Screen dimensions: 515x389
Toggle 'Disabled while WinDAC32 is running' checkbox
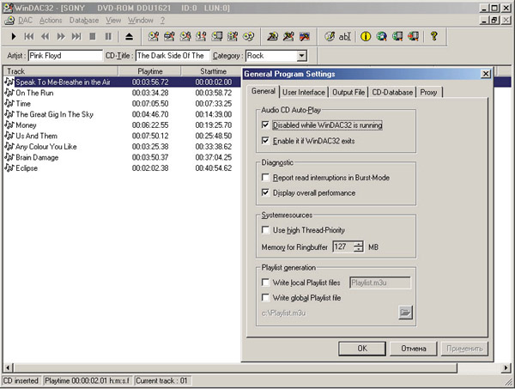(265, 125)
